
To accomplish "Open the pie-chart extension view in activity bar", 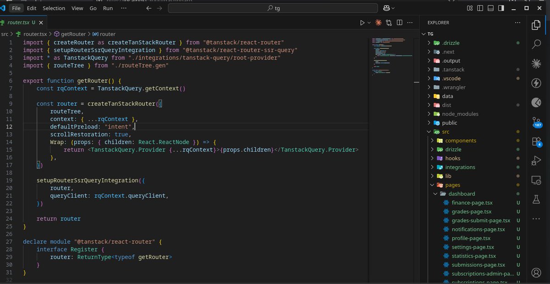I will click(x=536, y=103).
